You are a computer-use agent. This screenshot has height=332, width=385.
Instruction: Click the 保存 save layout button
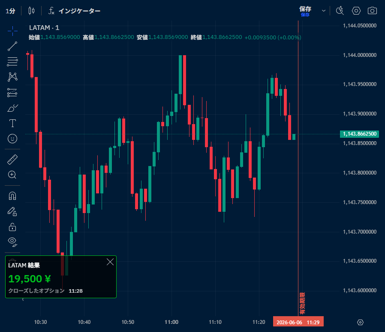pos(305,11)
